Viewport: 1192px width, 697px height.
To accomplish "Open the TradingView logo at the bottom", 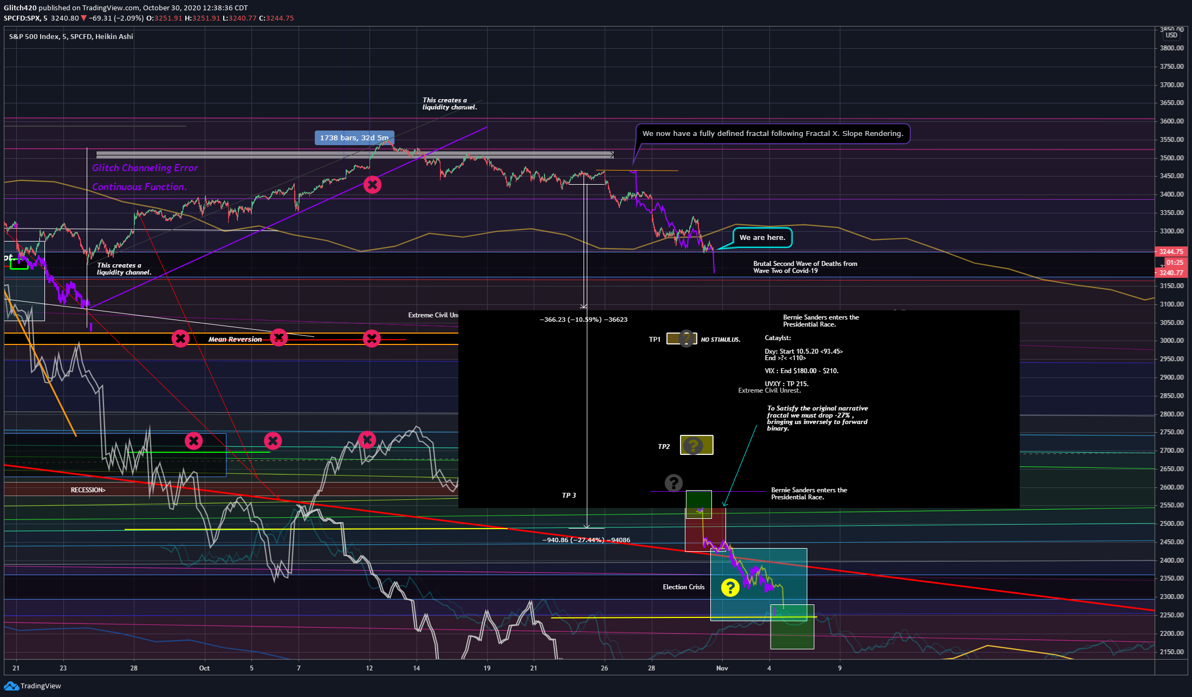I will 33,686.
